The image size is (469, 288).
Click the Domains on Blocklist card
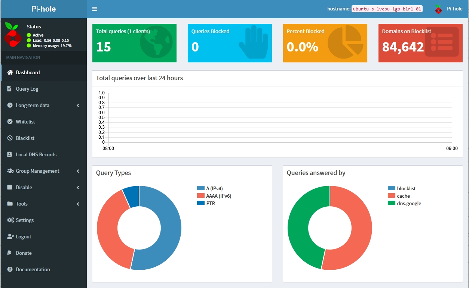tap(420, 43)
